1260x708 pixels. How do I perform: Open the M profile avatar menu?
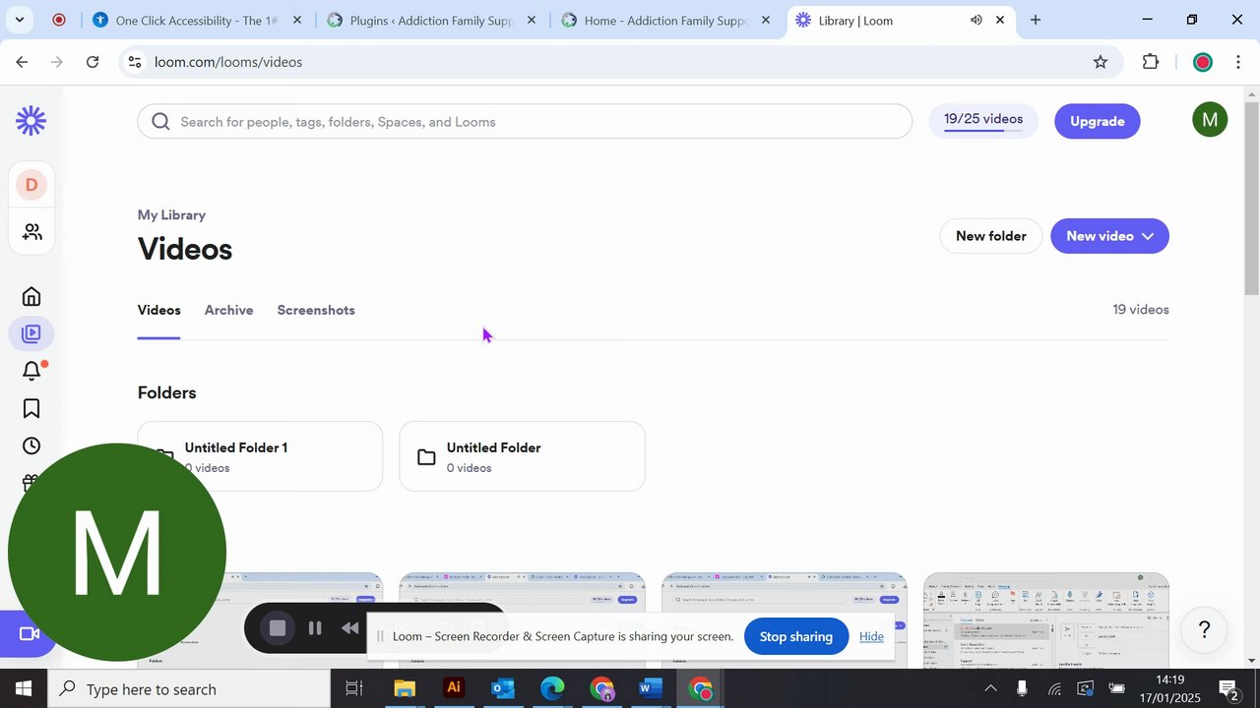tap(1210, 120)
